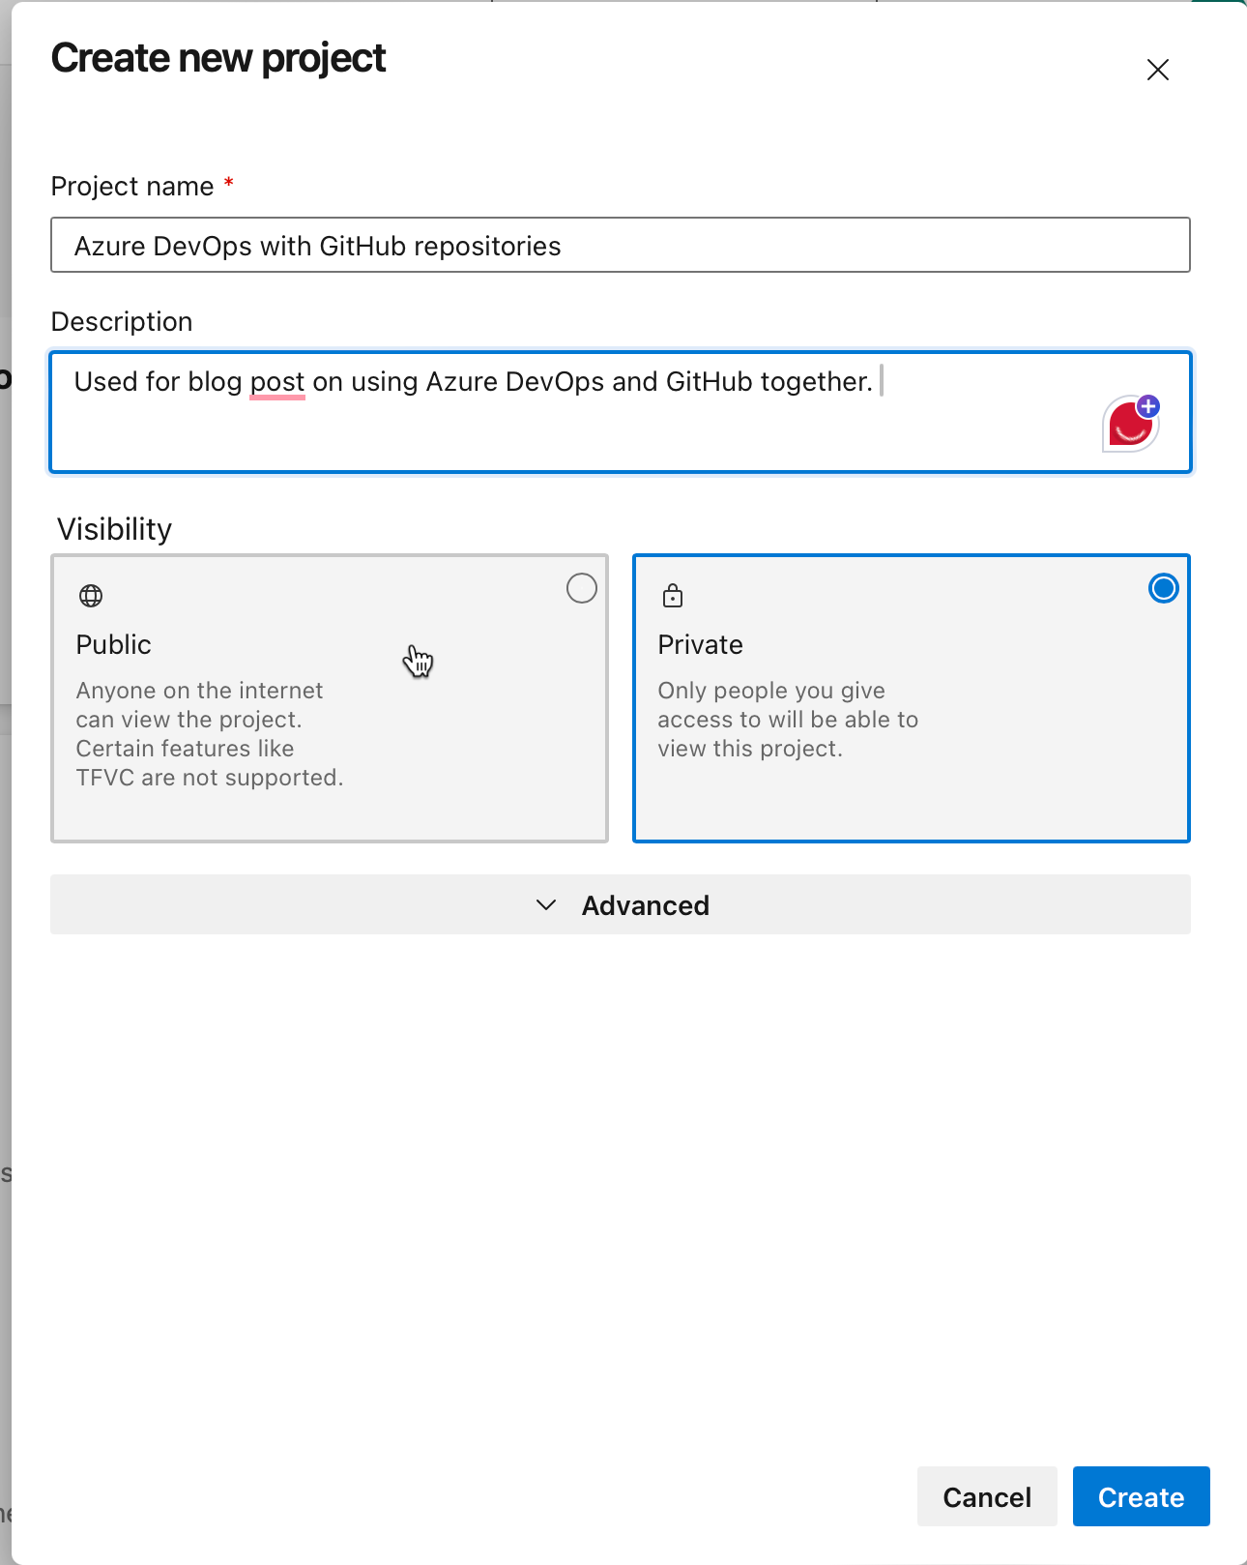Image resolution: width=1247 pixels, height=1565 pixels.
Task: Click the Advanced chevron arrow
Action: pyautogui.click(x=546, y=905)
